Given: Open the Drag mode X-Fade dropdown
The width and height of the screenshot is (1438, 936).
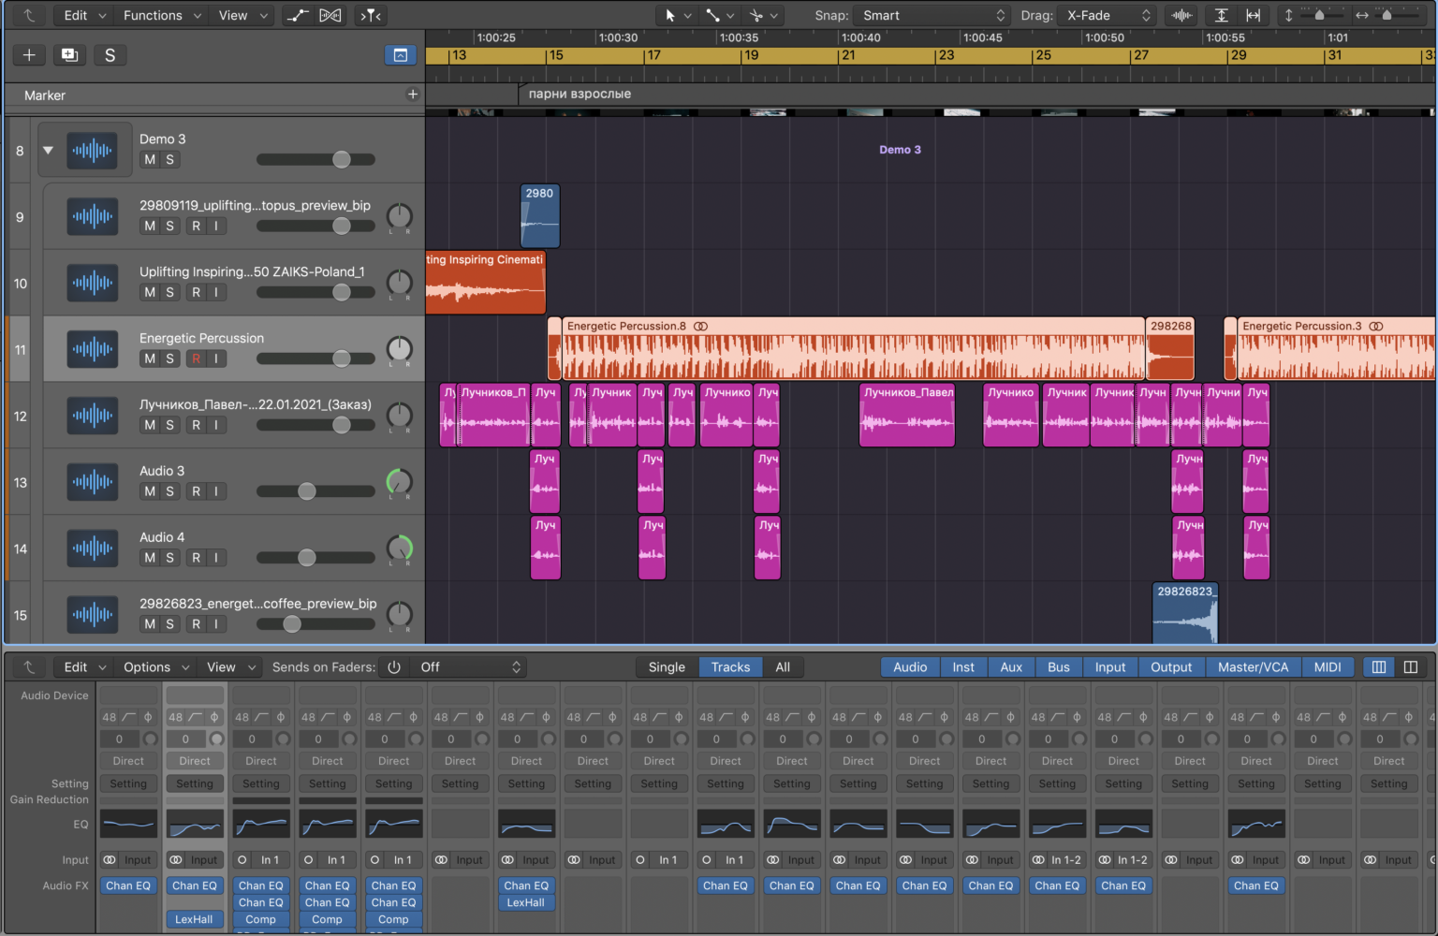Looking at the screenshot, I should 1108,15.
